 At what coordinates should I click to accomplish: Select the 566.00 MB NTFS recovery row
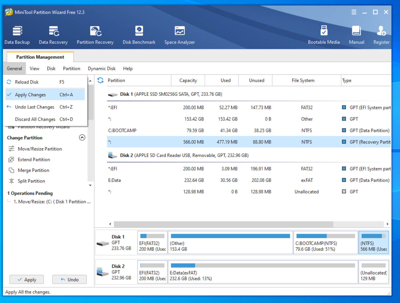point(249,142)
